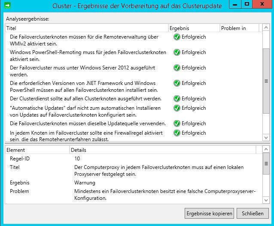Click the success checkmark for .NET Framework rule
This screenshot has width=274, height=226.
coord(177,83)
